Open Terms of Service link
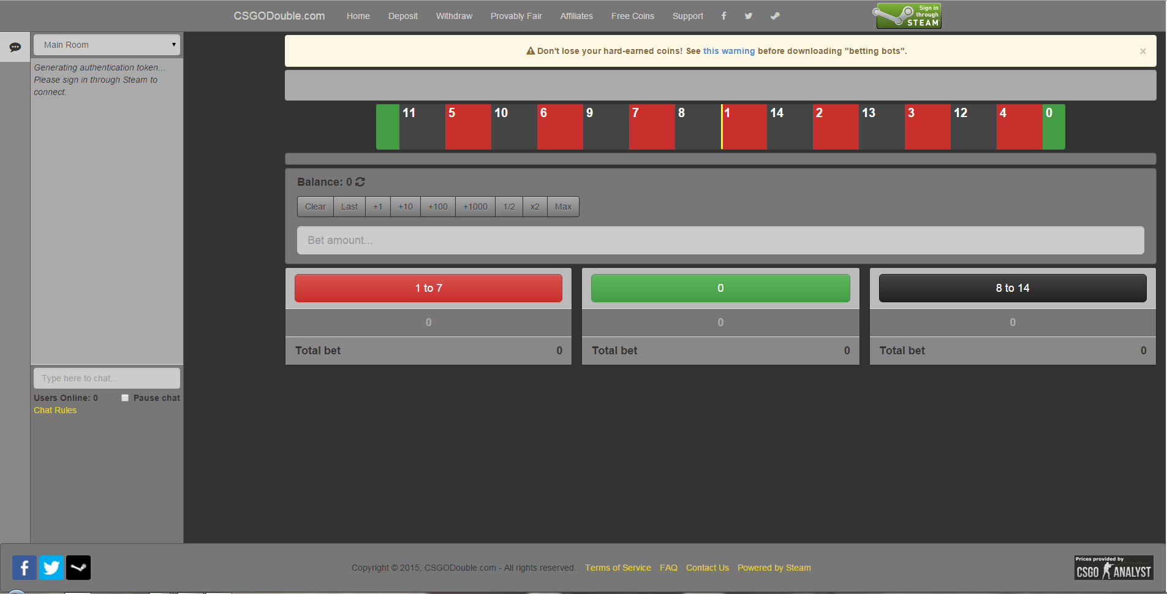 coord(617,568)
